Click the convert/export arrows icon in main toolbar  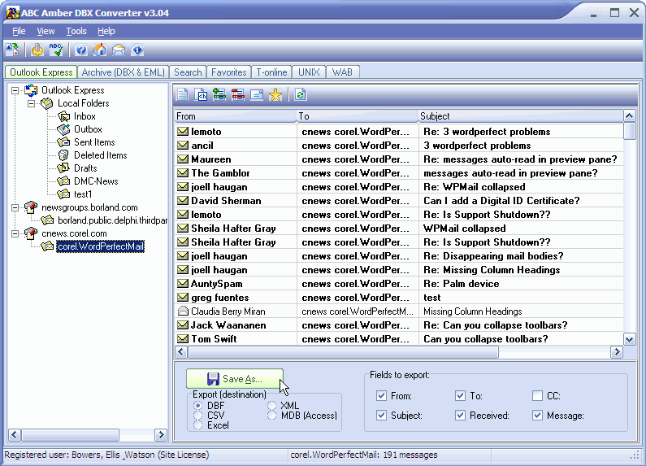click(x=12, y=50)
